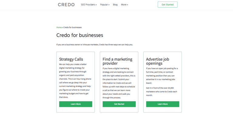
Task: Select the Find a marketing provider heading
Action: (117, 61)
